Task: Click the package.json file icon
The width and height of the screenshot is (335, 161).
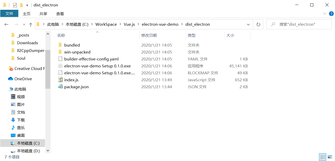Action: [x=60, y=87]
